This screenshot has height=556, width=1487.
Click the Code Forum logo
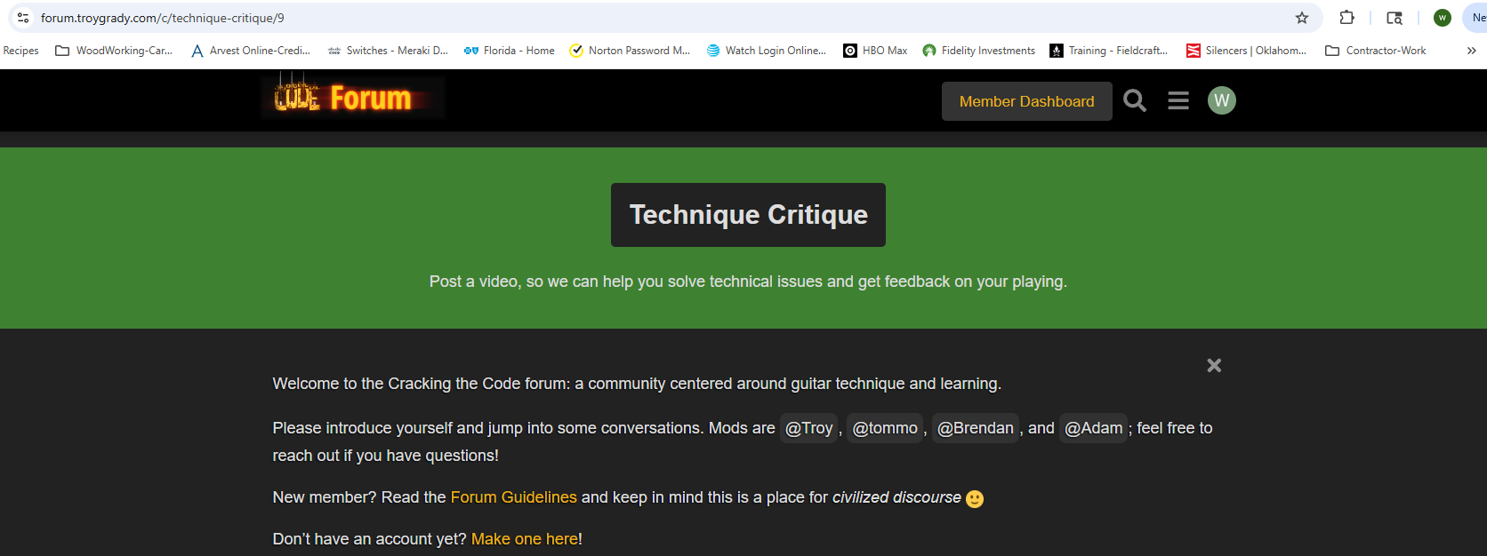point(353,98)
